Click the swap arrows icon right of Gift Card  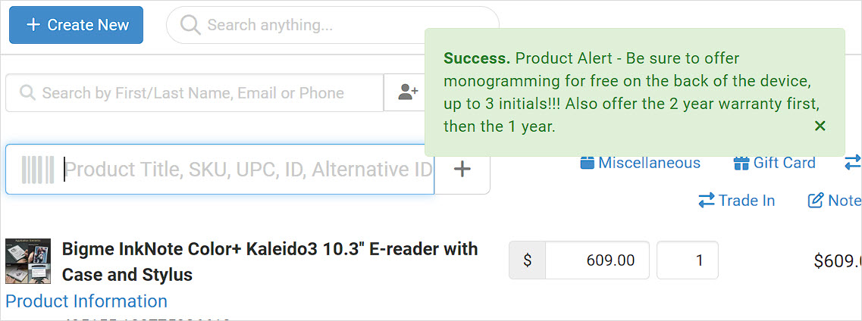tap(853, 163)
